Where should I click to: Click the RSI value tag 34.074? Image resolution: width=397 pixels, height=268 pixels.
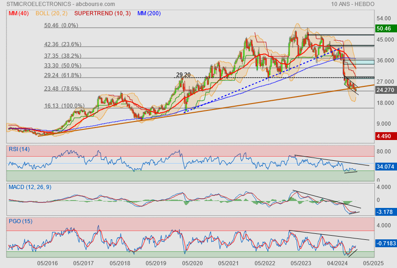point(385,167)
